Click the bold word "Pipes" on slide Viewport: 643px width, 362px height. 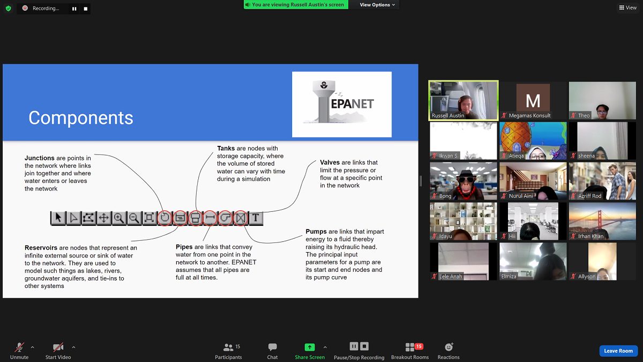coord(184,247)
